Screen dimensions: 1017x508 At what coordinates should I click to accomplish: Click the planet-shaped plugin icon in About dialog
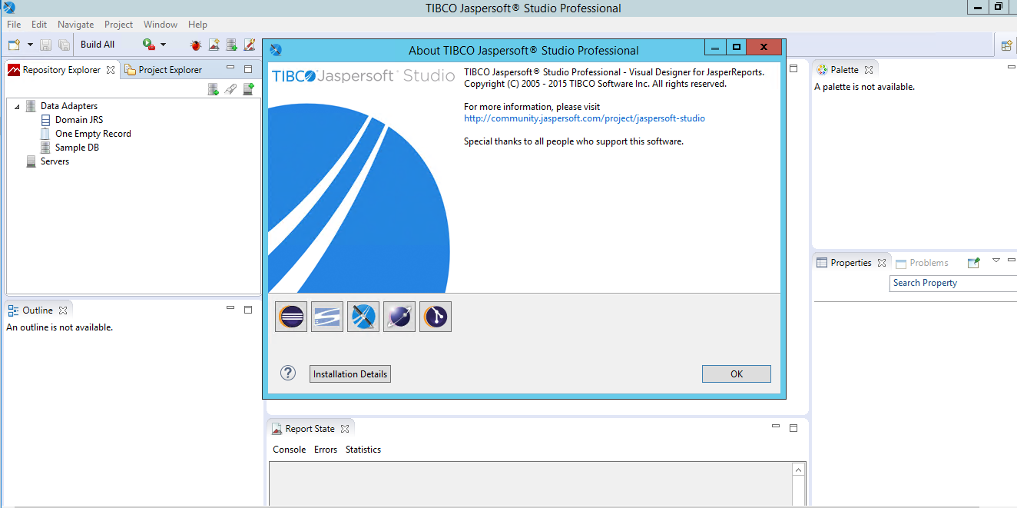pyautogui.click(x=399, y=317)
